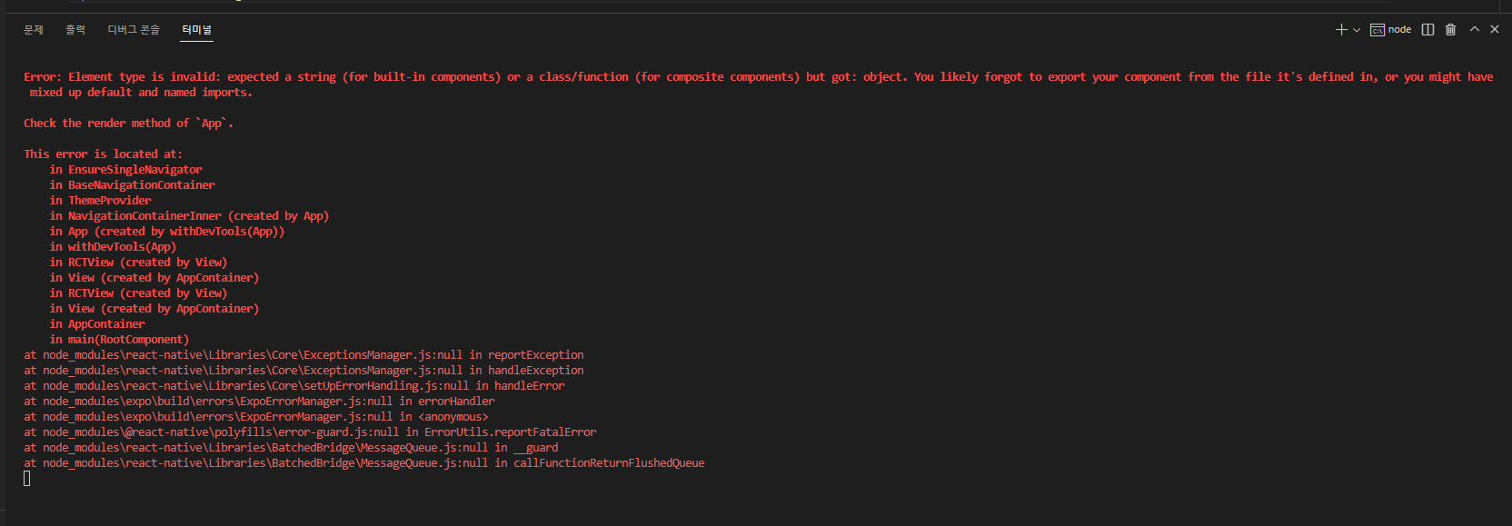
Task: Open the 디버그 콘솔 tab
Action: pyautogui.click(x=134, y=30)
